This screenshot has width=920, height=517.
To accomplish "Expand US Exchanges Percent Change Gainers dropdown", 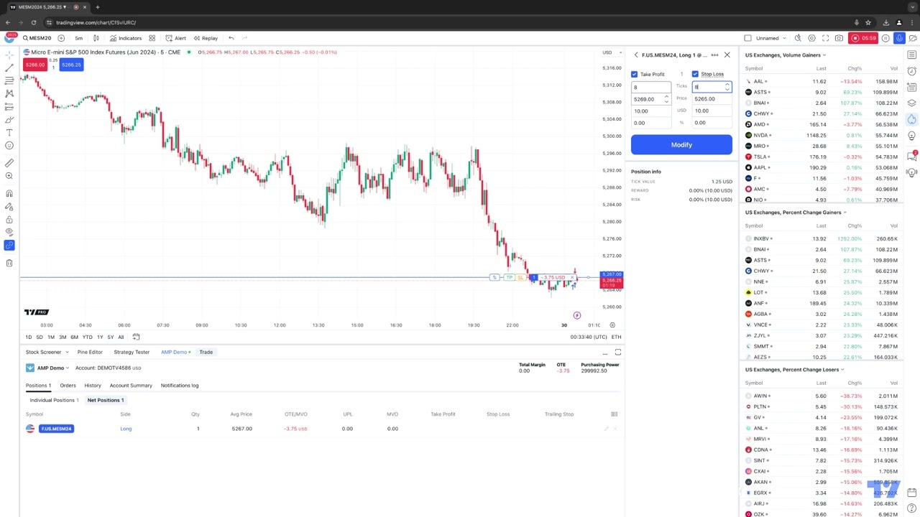I will [796, 212].
